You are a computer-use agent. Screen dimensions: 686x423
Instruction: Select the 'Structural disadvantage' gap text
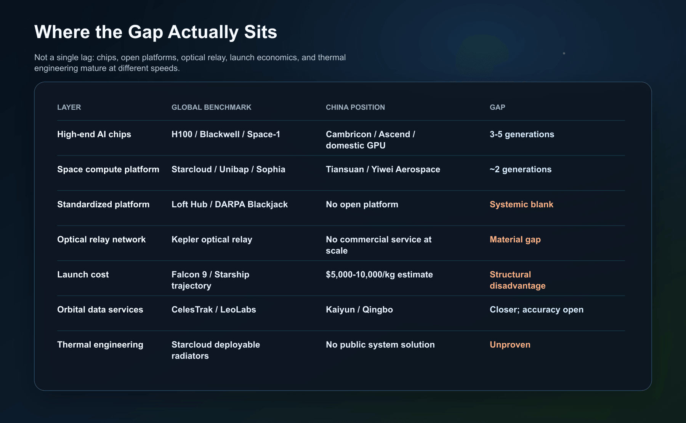tap(518, 280)
